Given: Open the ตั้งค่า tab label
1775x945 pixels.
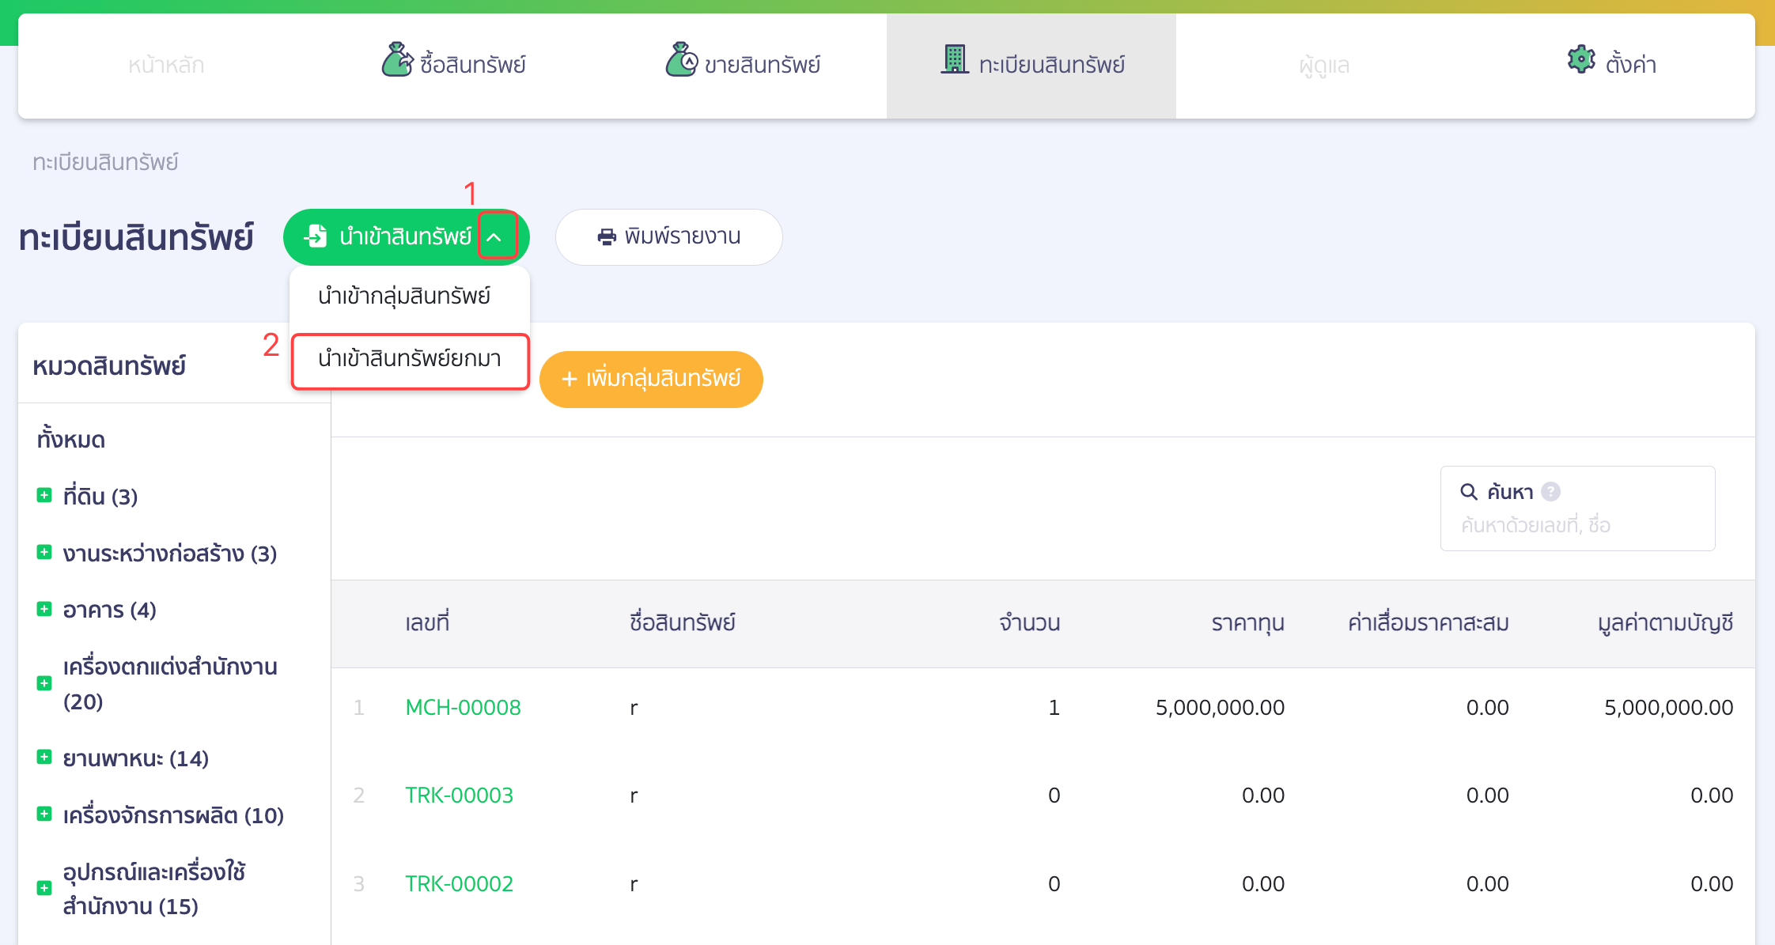Looking at the screenshot, I should pyautogui.click(x=1630, y=63).
